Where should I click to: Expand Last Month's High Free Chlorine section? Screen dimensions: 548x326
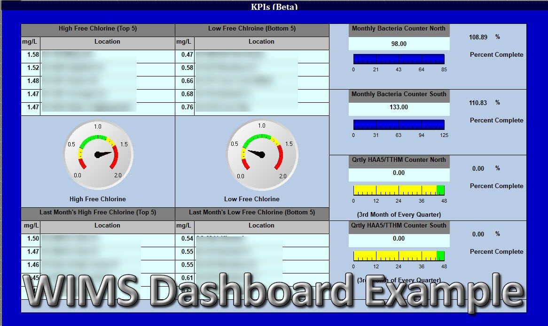[x=97, y=213]
